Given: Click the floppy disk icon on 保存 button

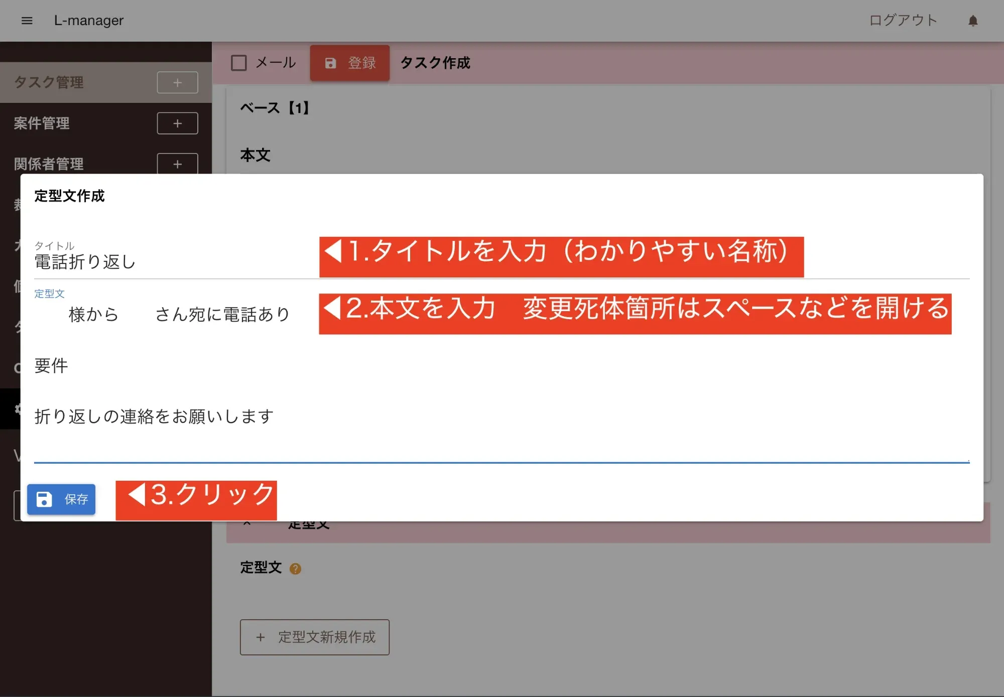Looking at the screenshot, I should [x=44, y=499].
